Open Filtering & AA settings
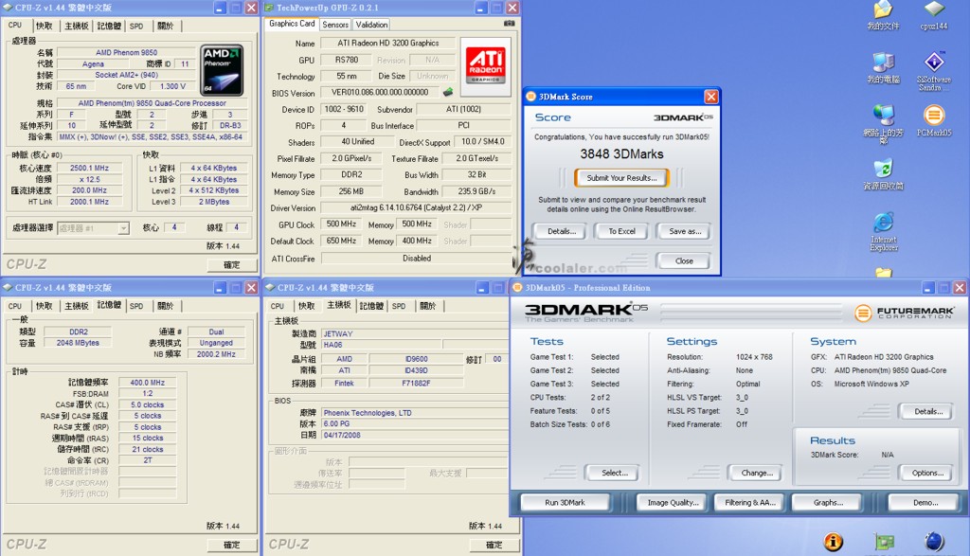The height and width of the screenshot is (556, 970). tap(750, 503)
